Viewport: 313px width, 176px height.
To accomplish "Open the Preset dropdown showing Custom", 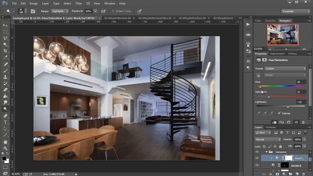I will point(285,68).
